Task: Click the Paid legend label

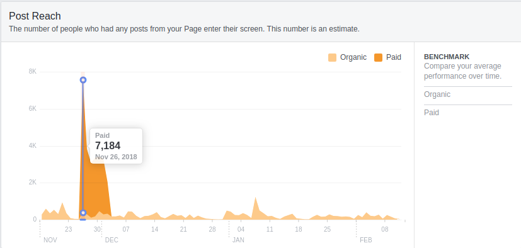Action: pos(393,57)
